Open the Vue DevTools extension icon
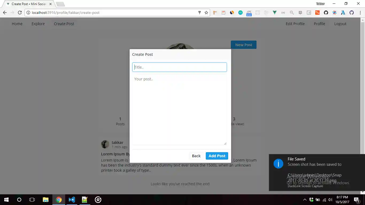Viewport: 365px width, 205px height. coord(275,13)
